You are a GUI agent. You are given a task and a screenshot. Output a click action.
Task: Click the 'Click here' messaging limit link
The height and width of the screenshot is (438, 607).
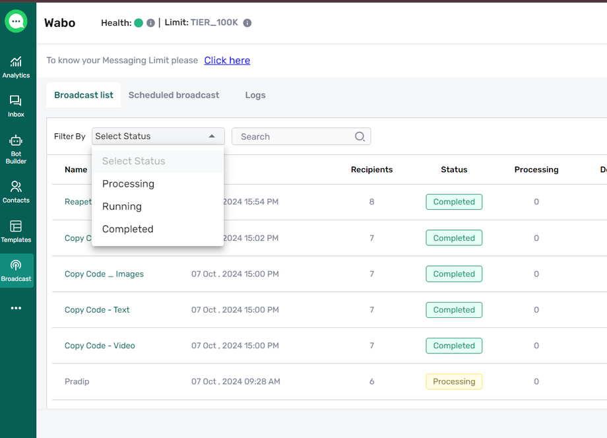tap(227, 60)
